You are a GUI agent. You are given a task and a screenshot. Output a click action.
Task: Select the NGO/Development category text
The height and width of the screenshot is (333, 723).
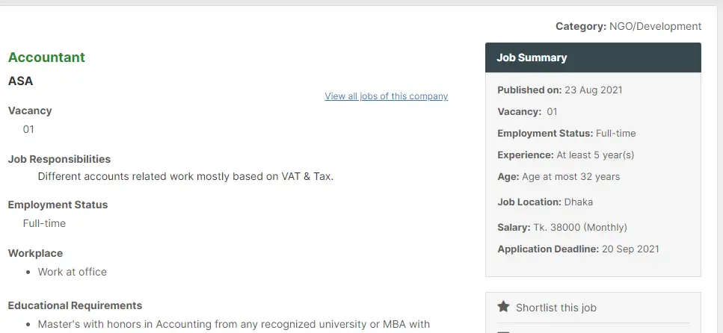(x=655, y=26)
